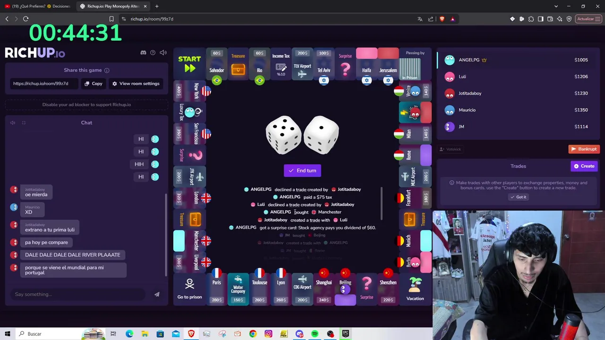
Task: Click Brave Shields lion icon
Action: pyautogui.click(x=442, y=19)
